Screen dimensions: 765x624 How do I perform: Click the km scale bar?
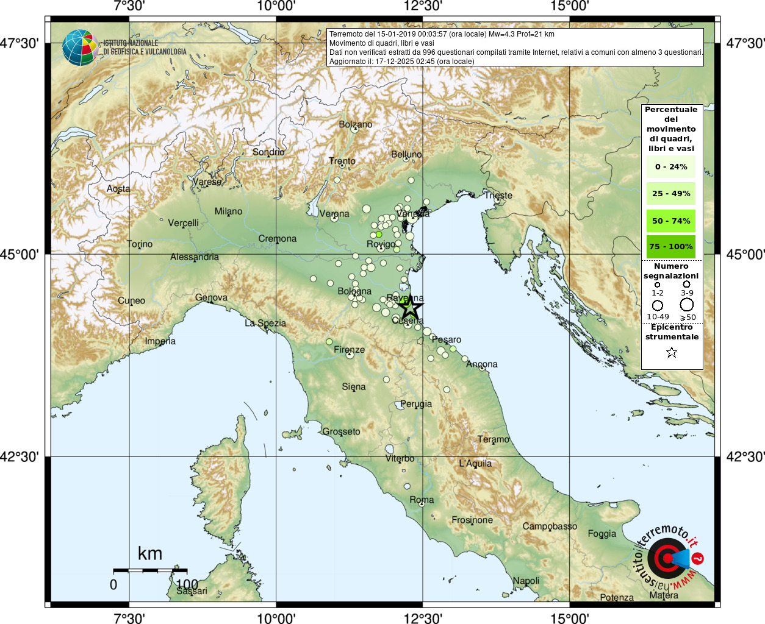(150, 570)
